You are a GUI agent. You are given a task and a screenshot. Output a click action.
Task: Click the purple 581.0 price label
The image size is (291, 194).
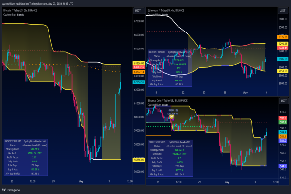283,141
